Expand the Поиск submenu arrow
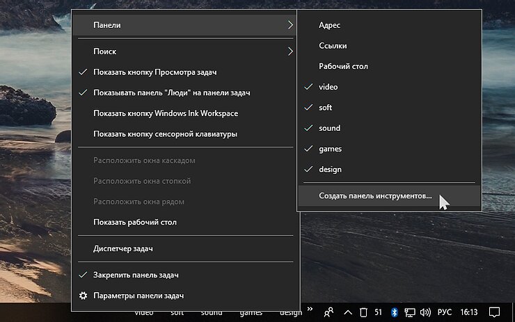 point(290,51)
